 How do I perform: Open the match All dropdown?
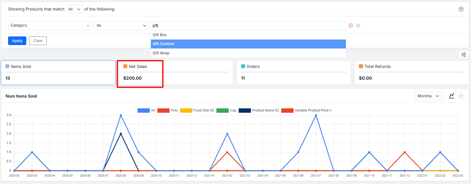point(74,9)
